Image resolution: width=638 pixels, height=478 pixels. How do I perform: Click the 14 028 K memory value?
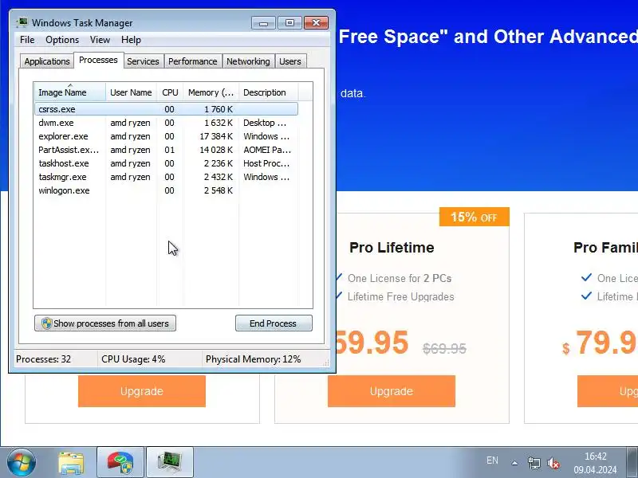point(216,150)
